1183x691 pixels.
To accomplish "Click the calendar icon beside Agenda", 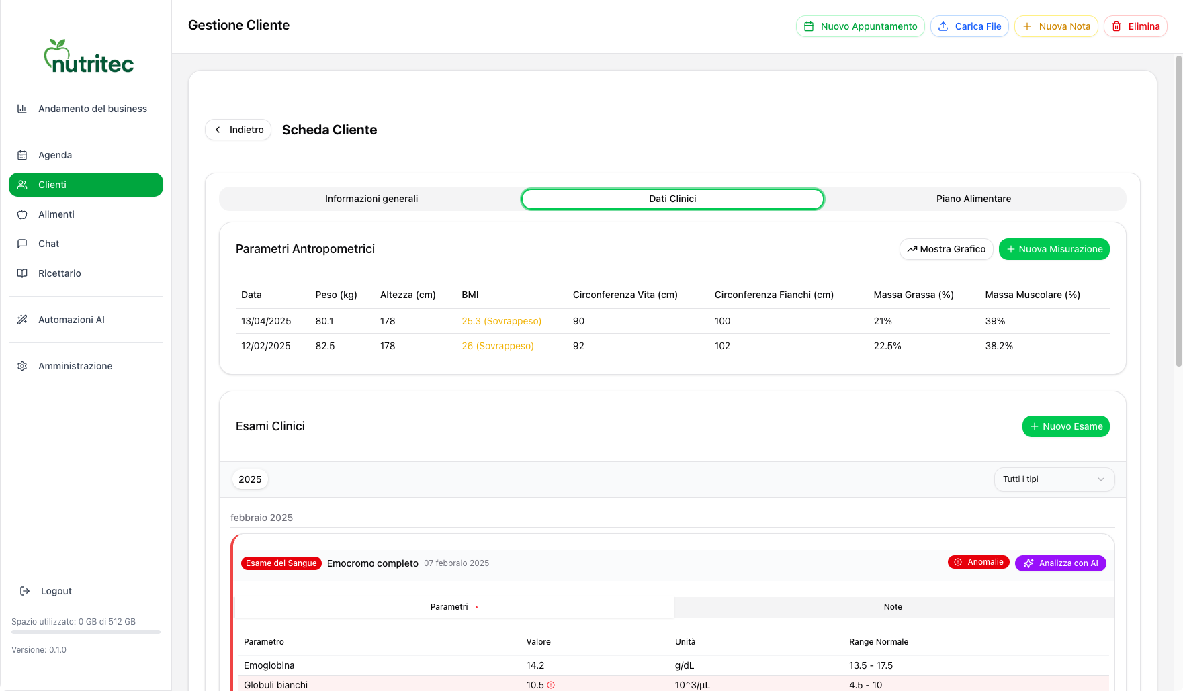I will coord(22,155).
